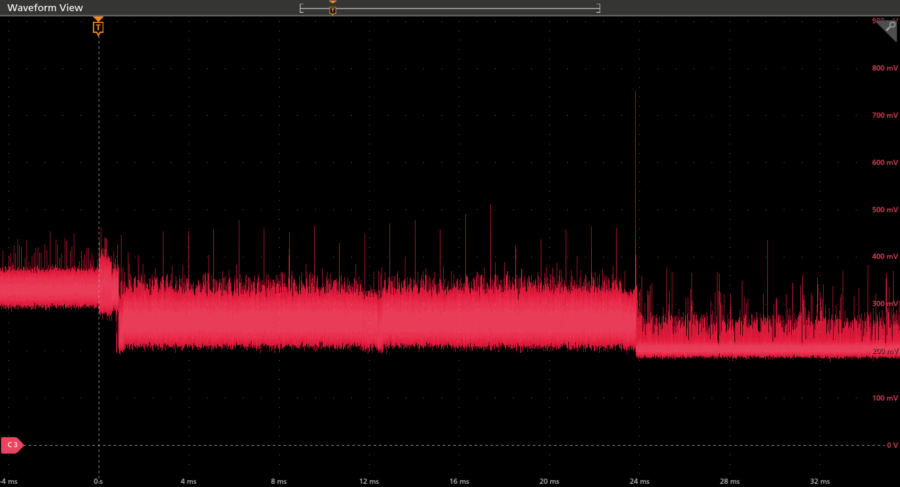This screenshot has height=487, width=900.
Task: Click the orange trigger position T marker
Action: pyautogui.click(x=98, y=27)
